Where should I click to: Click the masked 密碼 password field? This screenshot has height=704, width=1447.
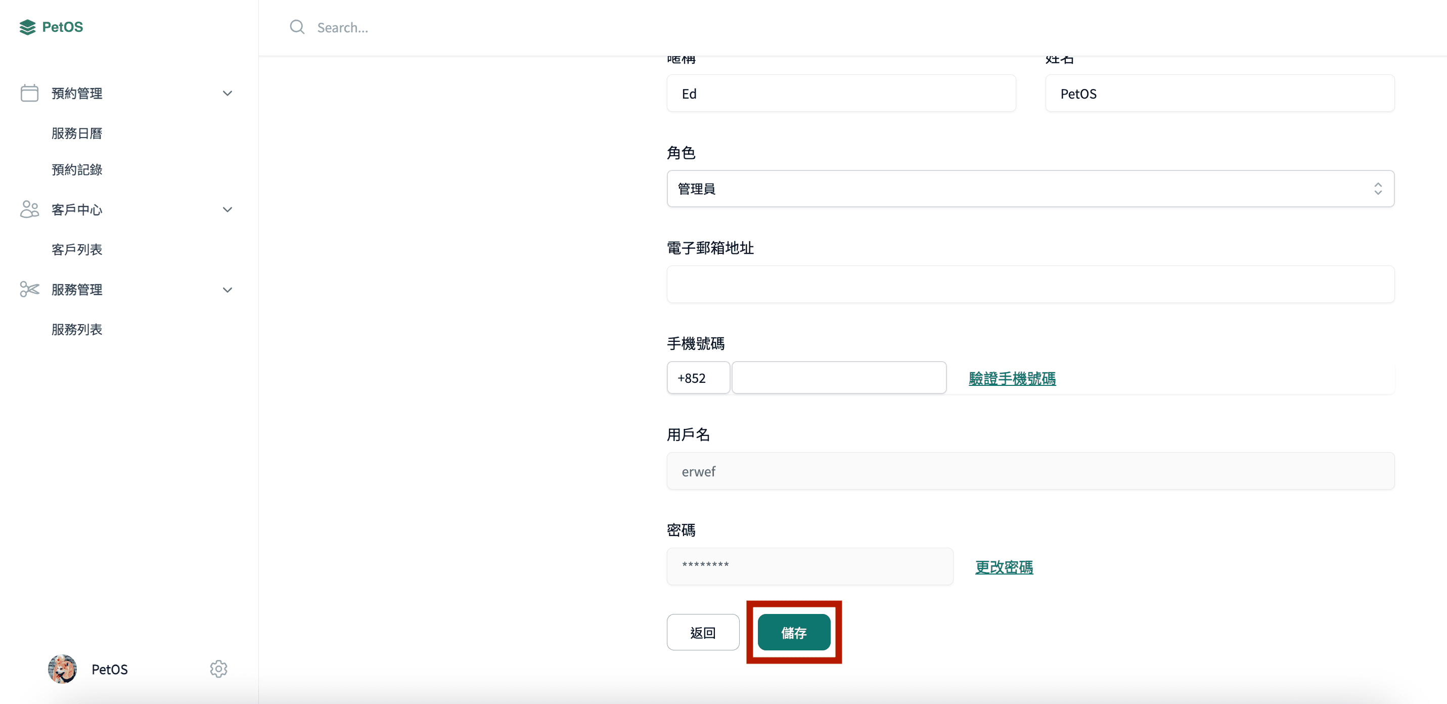click(809, 566)
